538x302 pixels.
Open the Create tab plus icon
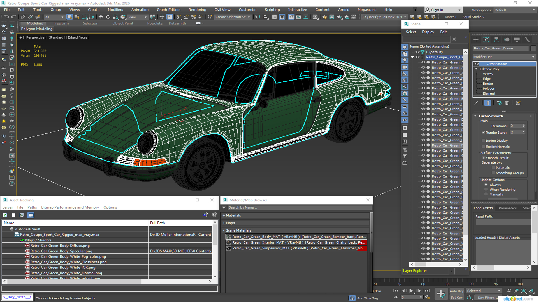click(476, 40)
